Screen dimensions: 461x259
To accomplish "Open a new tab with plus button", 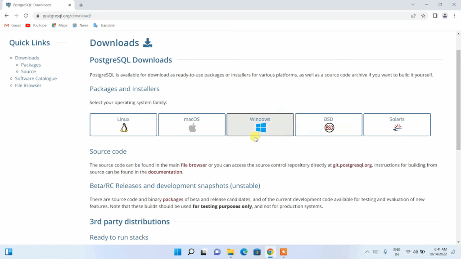I will pos(81,5).
